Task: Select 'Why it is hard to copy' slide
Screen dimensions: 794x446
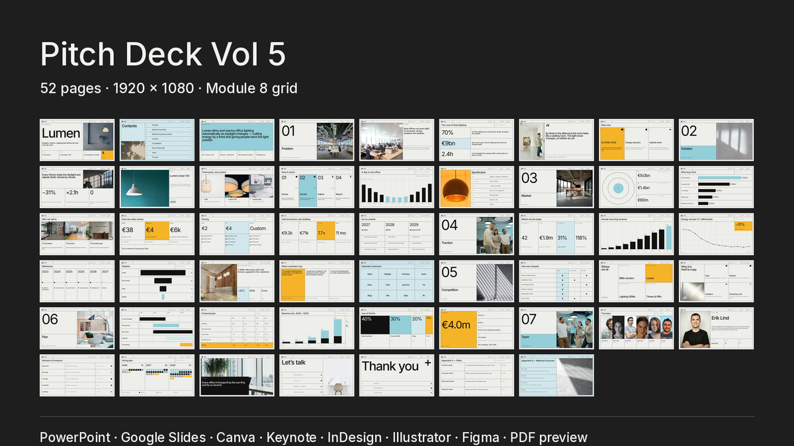Action: pos(717,281)
